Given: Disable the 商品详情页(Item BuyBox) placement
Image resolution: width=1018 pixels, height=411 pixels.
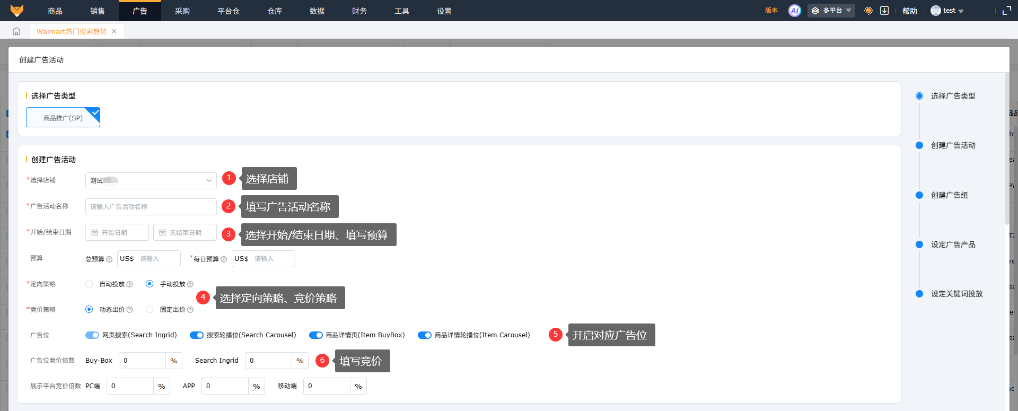Looking at the screenshot, I should coord(316,335).
